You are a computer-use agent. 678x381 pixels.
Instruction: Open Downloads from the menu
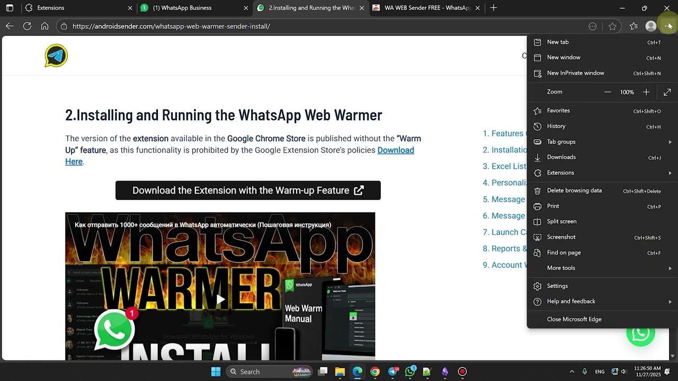(602, 157)
